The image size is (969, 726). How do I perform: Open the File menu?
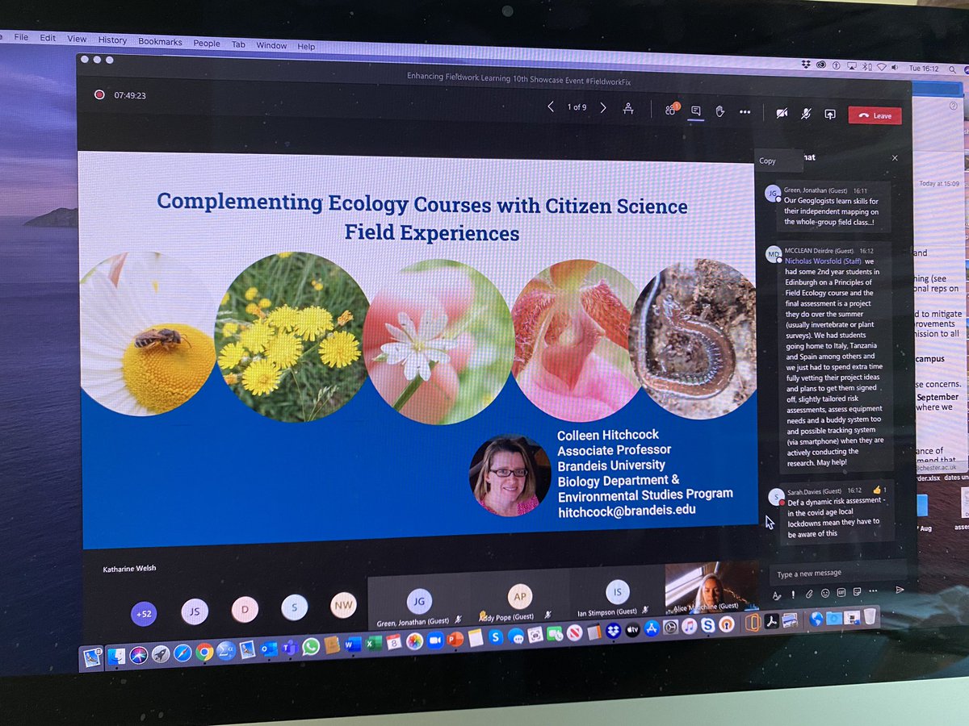pos(21,37)
